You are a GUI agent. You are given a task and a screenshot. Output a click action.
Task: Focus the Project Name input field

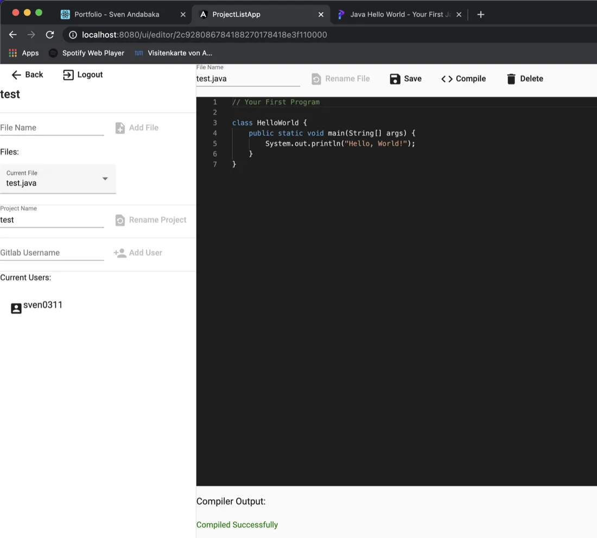(52, 220)
